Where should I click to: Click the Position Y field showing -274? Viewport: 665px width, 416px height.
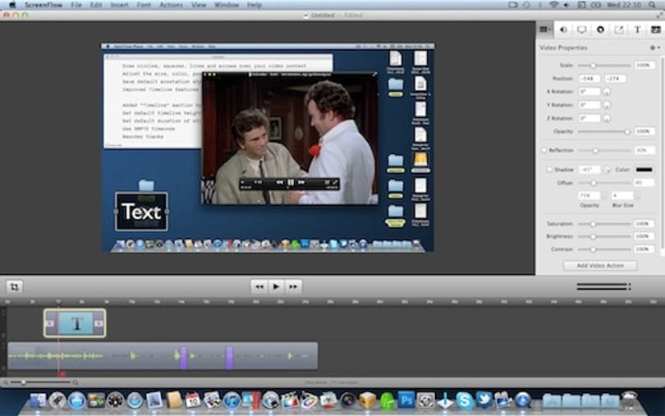[x=616, y=79]
